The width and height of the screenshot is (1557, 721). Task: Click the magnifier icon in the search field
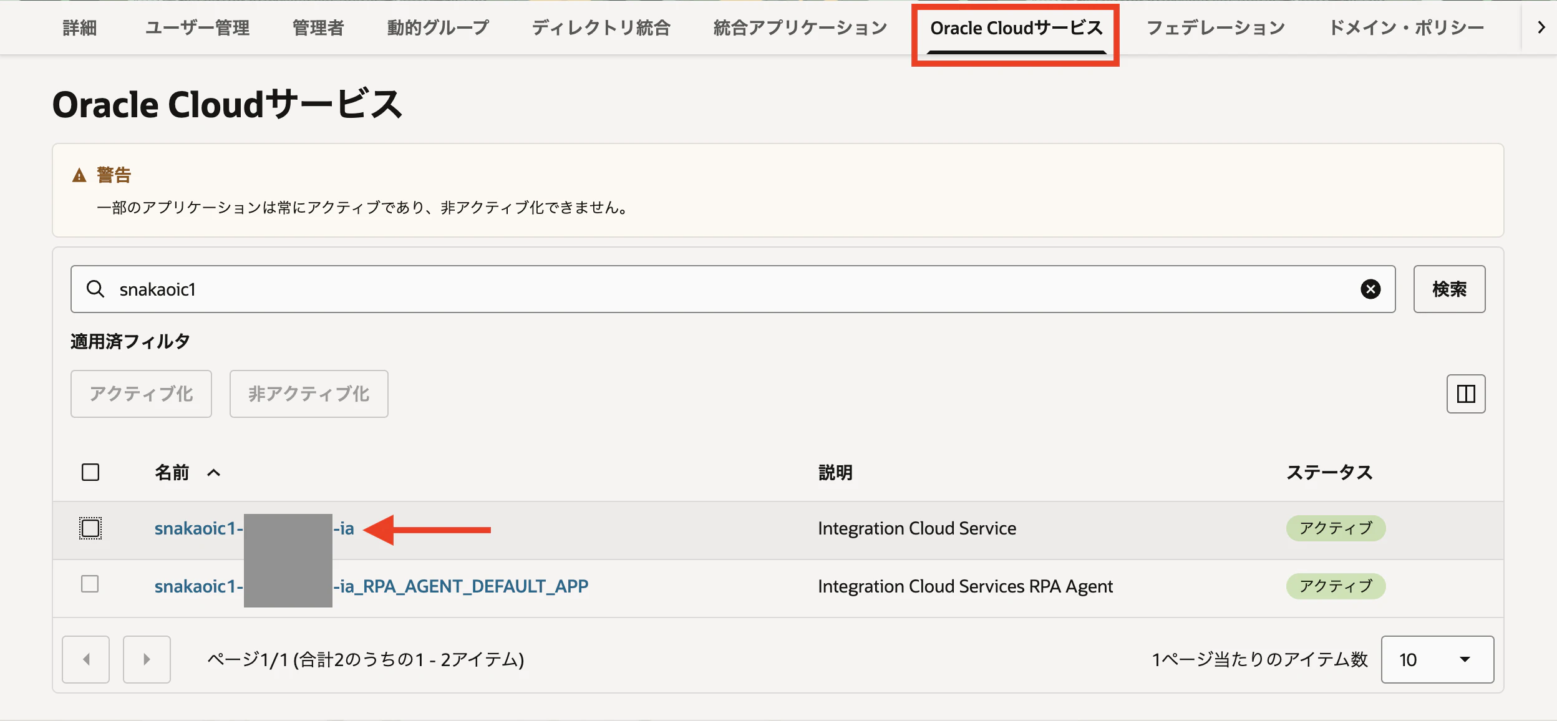point(95,289)
